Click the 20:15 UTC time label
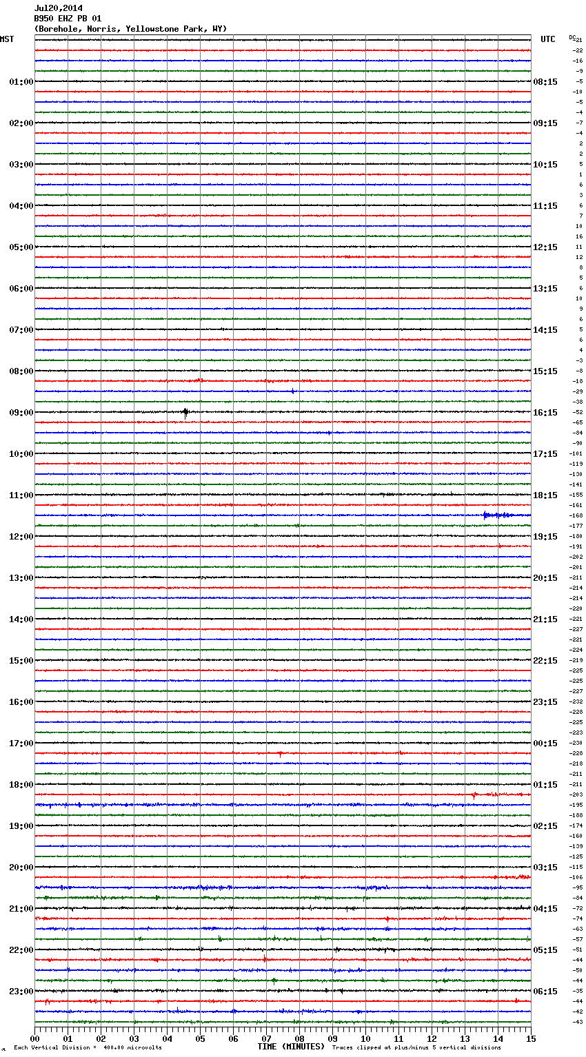Viewport: 586px width, 1057px height. pos(545,578)
